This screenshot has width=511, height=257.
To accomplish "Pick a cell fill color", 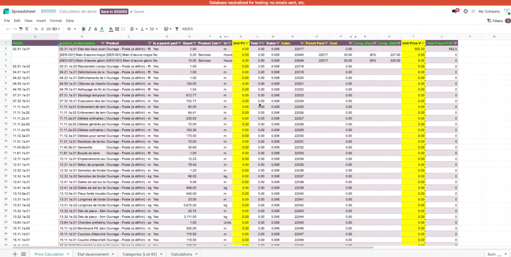I will pos(111,29).
